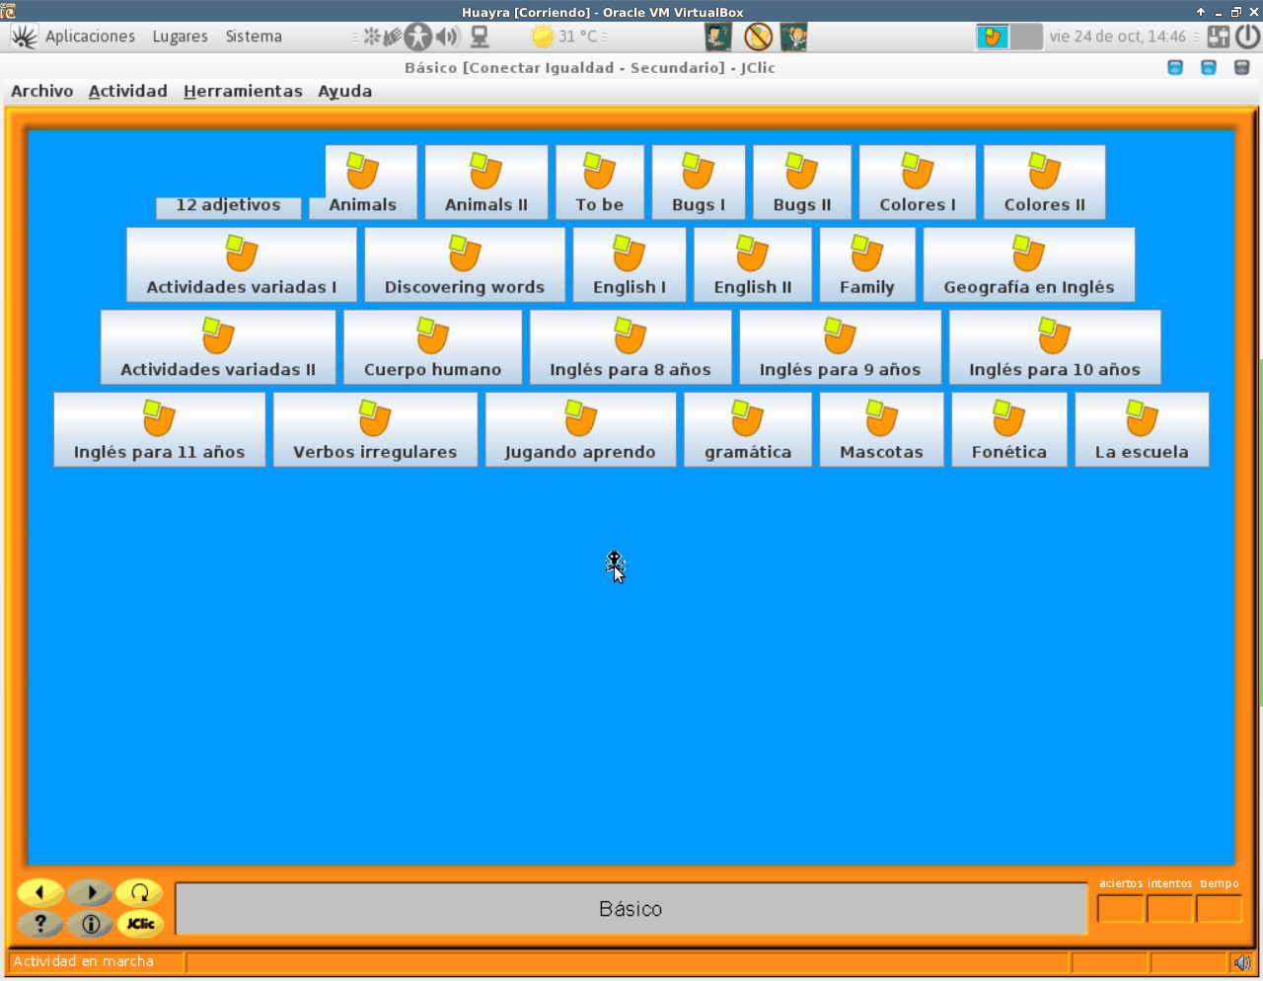Toggle the sound icon in status bar
The height and width of the screenshot is (981, 1263).
1242,962
